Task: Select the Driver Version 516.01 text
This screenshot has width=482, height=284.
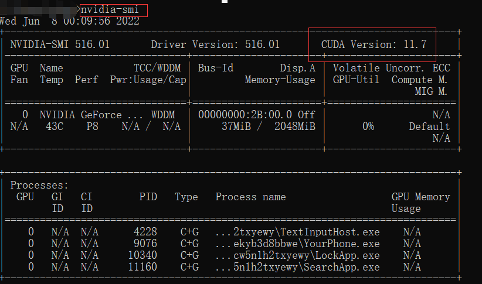Action: click(x=215, y=45)
